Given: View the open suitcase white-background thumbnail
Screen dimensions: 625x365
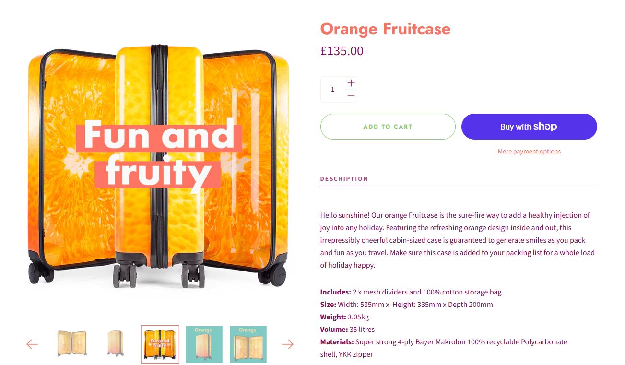Looking at the screenshot, I should click(71, 344).
